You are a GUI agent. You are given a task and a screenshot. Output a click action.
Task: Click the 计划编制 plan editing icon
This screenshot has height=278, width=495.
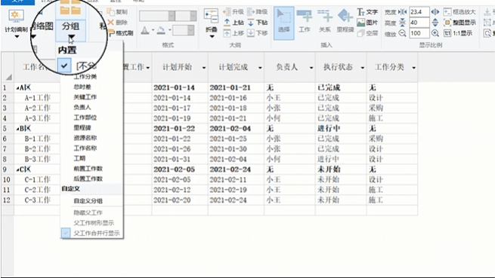pyautogui.click(x=15, y=16)
